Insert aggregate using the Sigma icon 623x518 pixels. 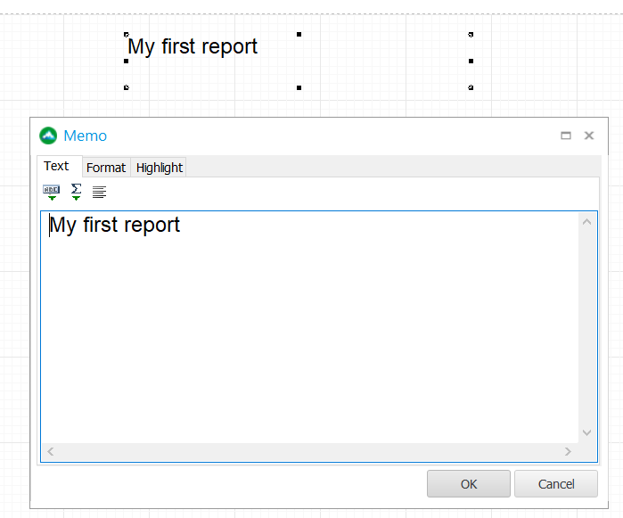[76, 192]
